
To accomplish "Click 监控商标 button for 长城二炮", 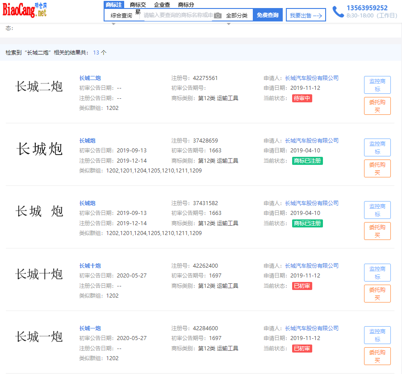I will 377,85.
